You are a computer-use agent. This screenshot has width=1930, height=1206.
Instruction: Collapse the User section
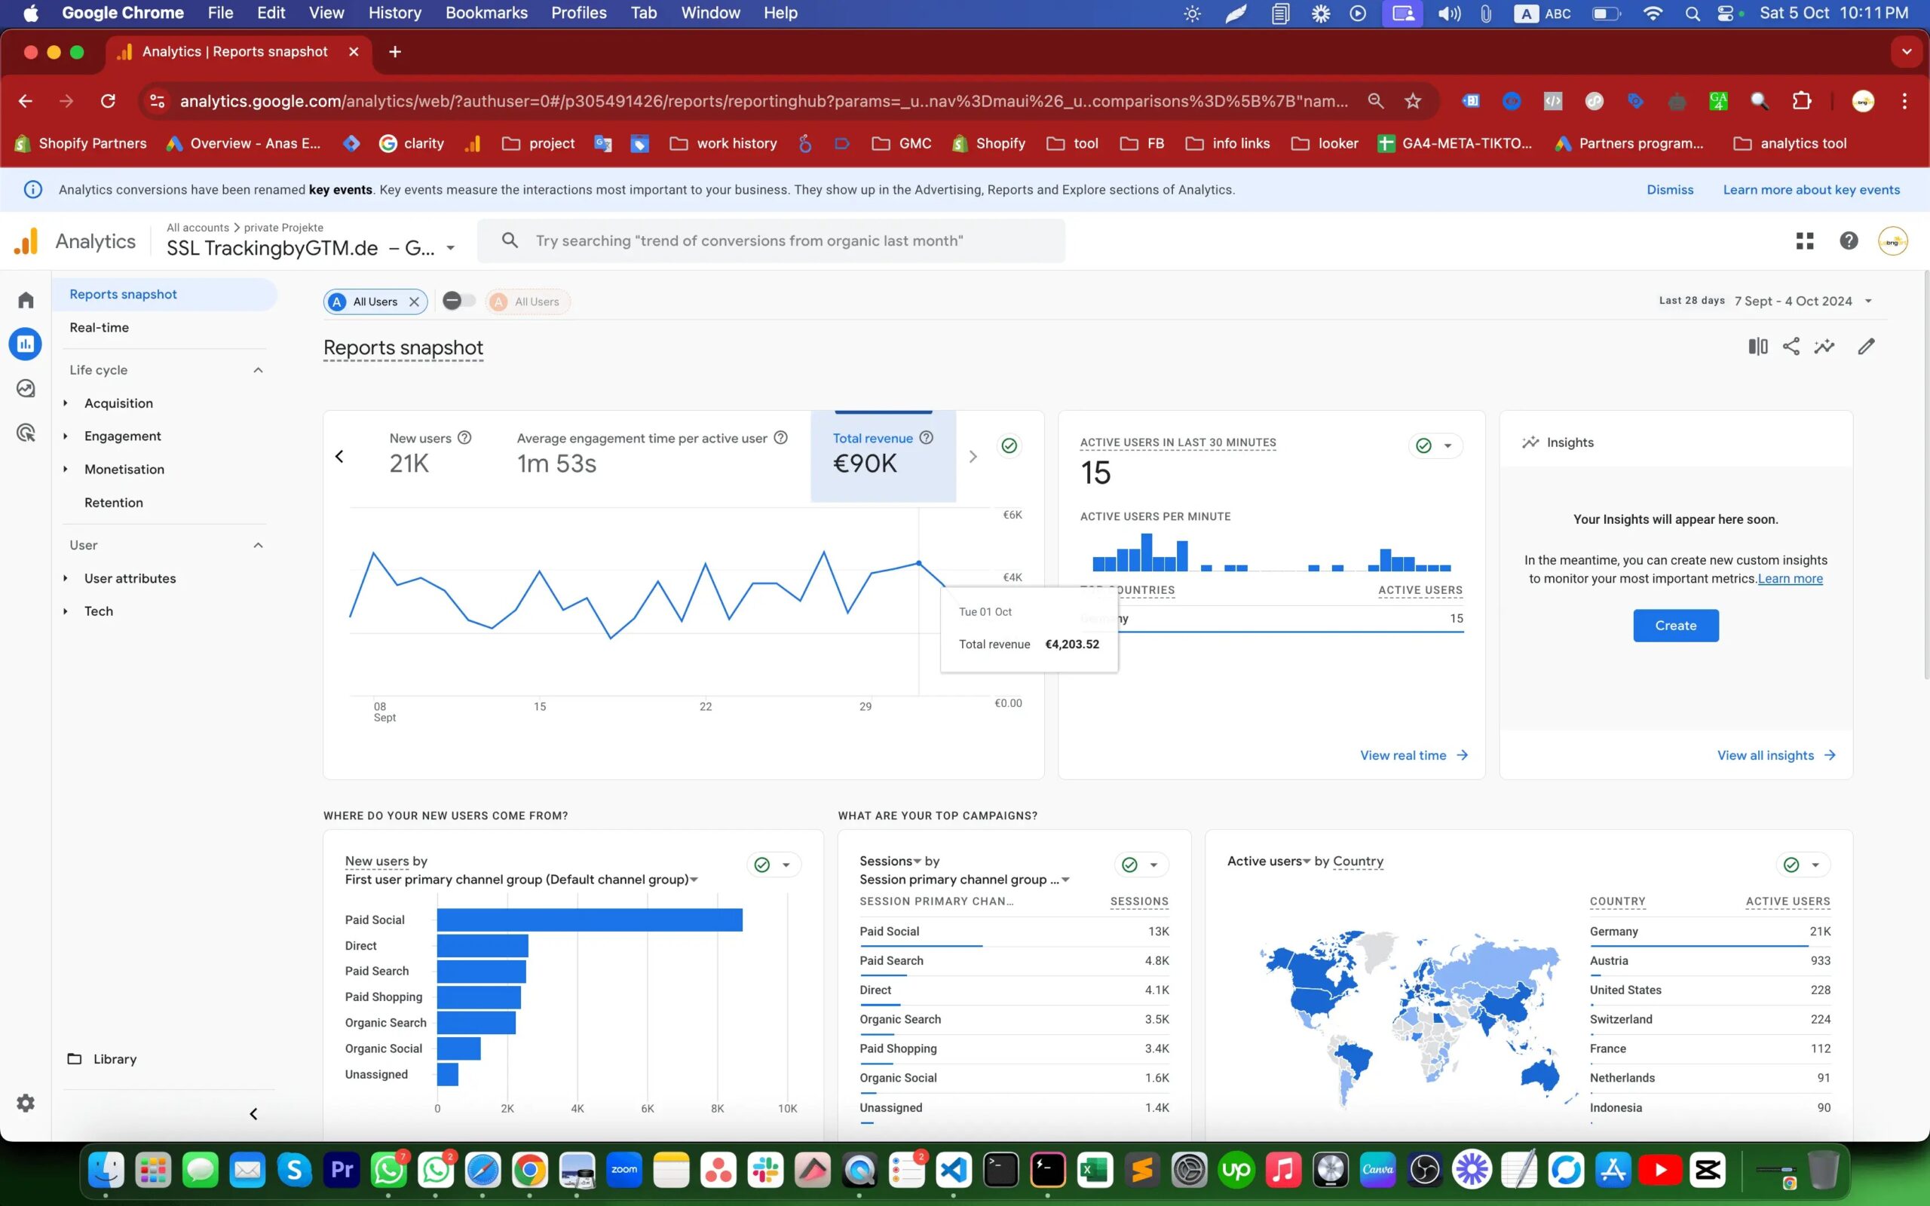[258, 546]
